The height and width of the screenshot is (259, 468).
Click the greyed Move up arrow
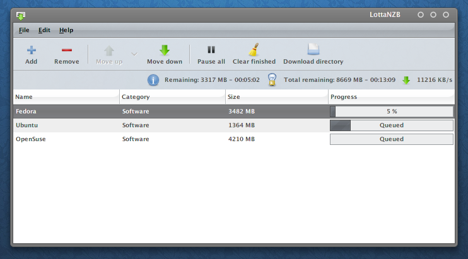[109, 50]
